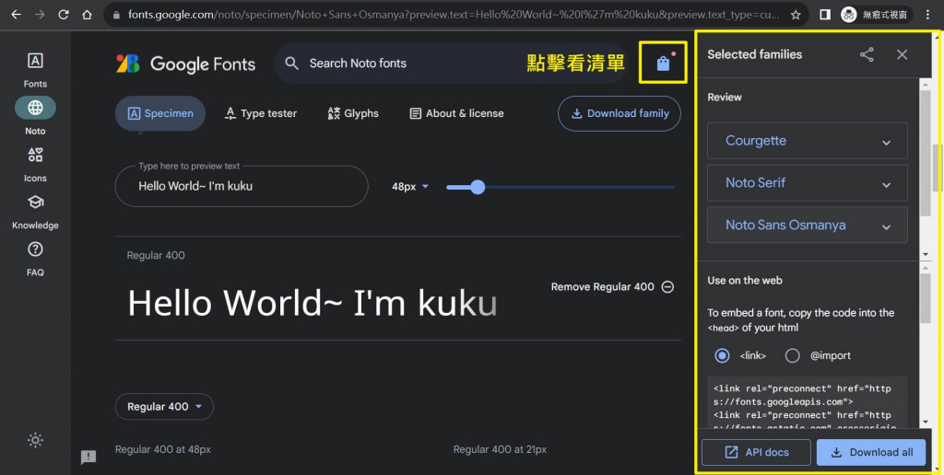944x475 pixels.
Task: Open the API docs link
Action: (x=756, y=453)
